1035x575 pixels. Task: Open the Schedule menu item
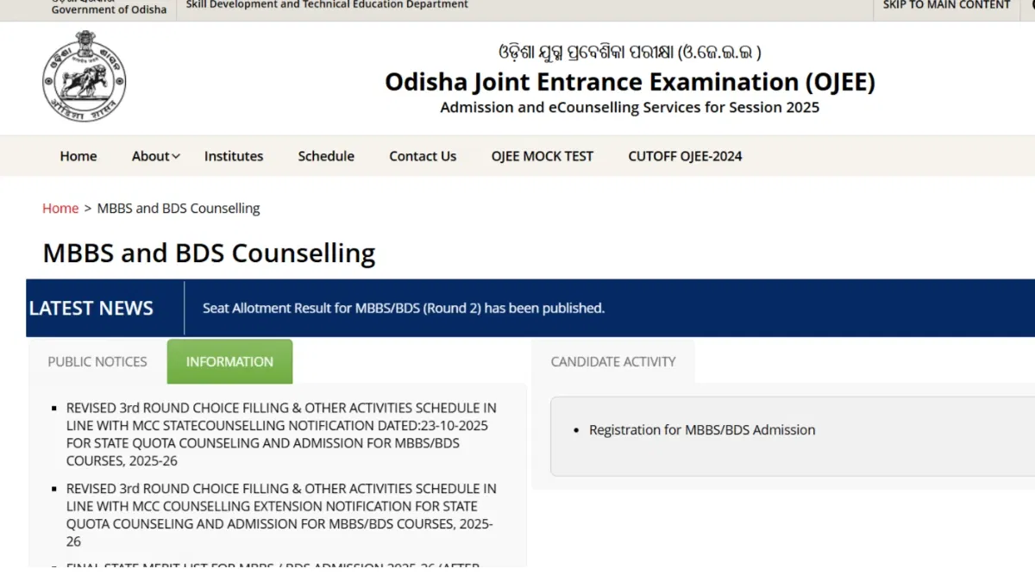pos(326,156)
